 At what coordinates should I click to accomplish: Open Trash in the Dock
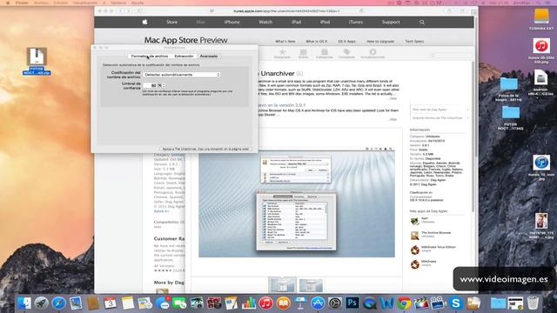pos(533,303)
